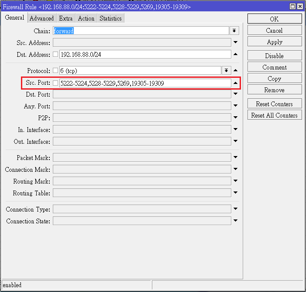
Task: Close the Firewall Rule window
Action: pyautogui.click(x=300, y=7)
